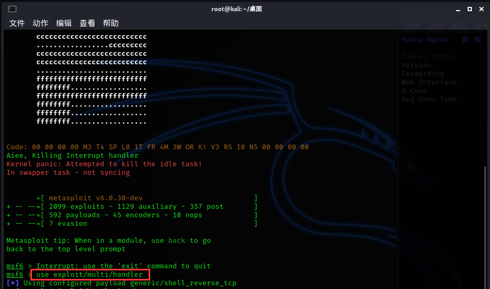Click the 'Kernel panic: Attempted to kill the idle task!' line
The image size is (490, 289).
(x=104, y=164)
